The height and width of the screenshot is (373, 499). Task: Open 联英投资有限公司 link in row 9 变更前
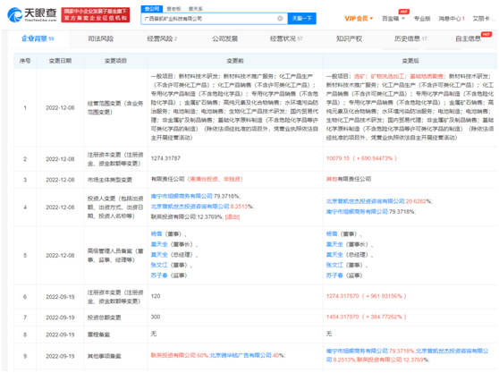pos(173,355)
